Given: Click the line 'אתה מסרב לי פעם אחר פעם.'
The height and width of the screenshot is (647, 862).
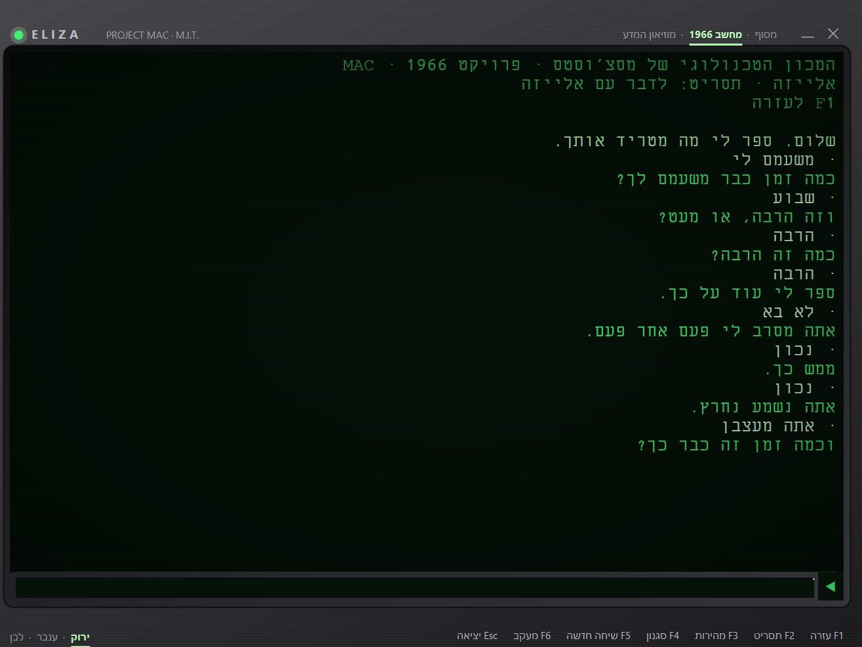Looking at the screenshot, I should coord(711,331).
